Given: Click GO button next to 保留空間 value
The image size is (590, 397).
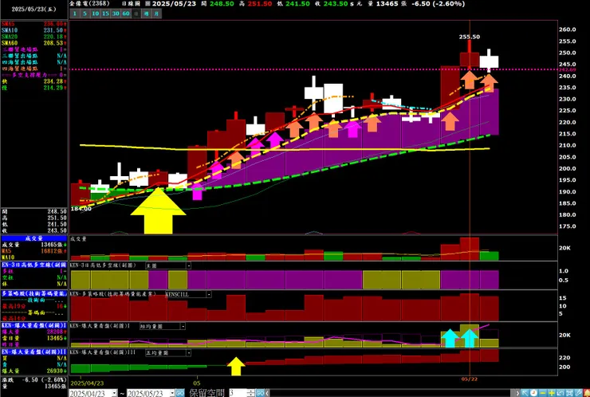Looking at the screenshot, I should 261,393.
